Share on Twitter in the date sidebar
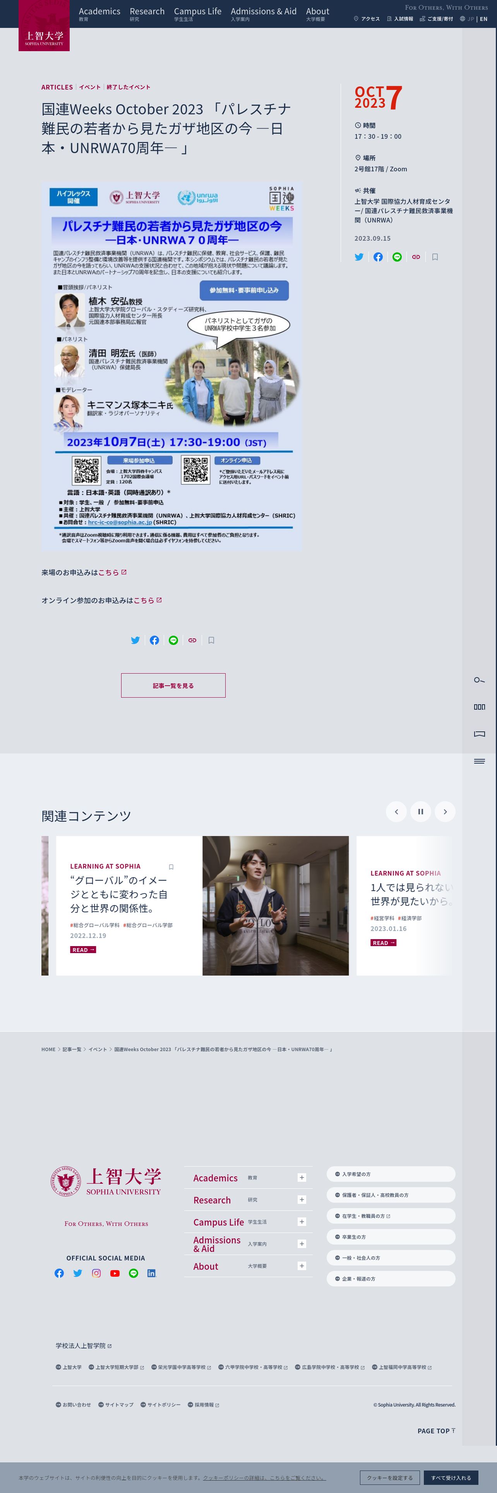 click(359, 257)
